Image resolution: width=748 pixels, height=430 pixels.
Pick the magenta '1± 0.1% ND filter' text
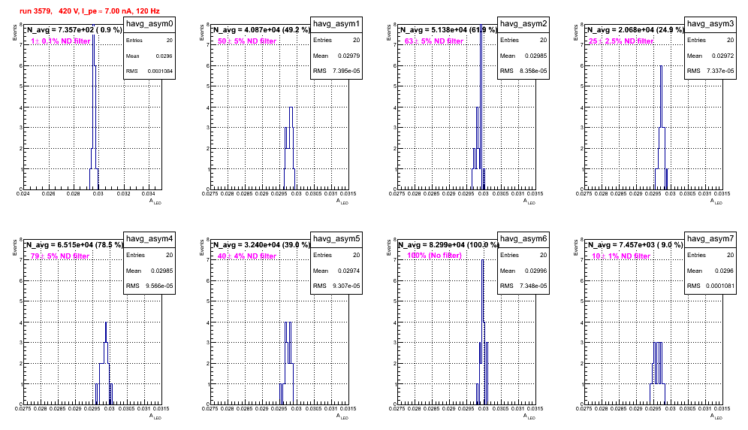pyautogui.click(x=61, y=41)
